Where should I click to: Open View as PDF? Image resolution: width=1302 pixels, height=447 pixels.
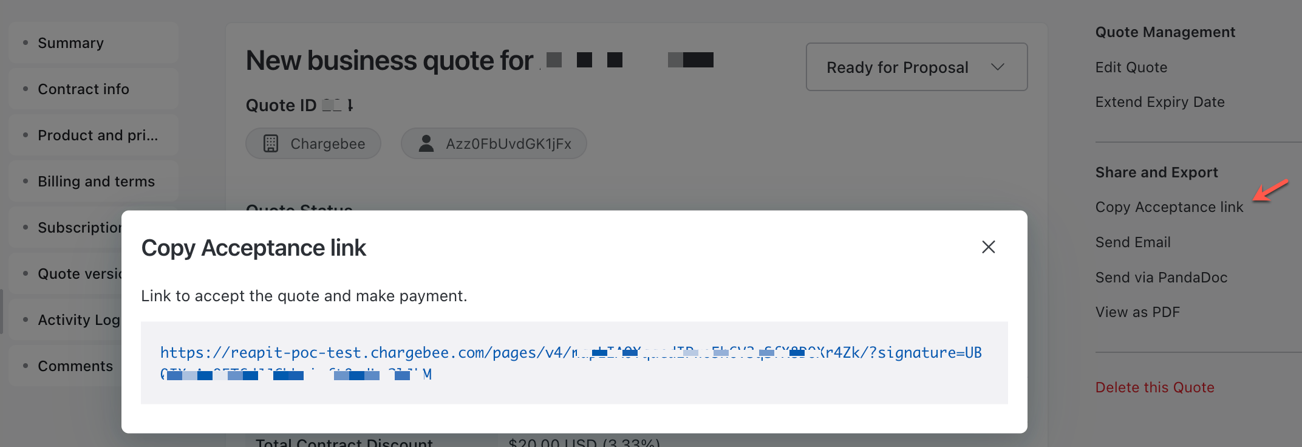click(1137, 312)
